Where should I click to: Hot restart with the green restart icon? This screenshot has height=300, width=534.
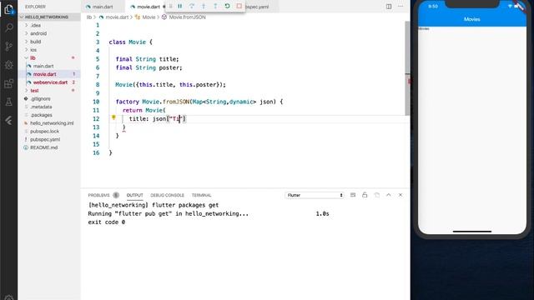click(x=227, y=6)
